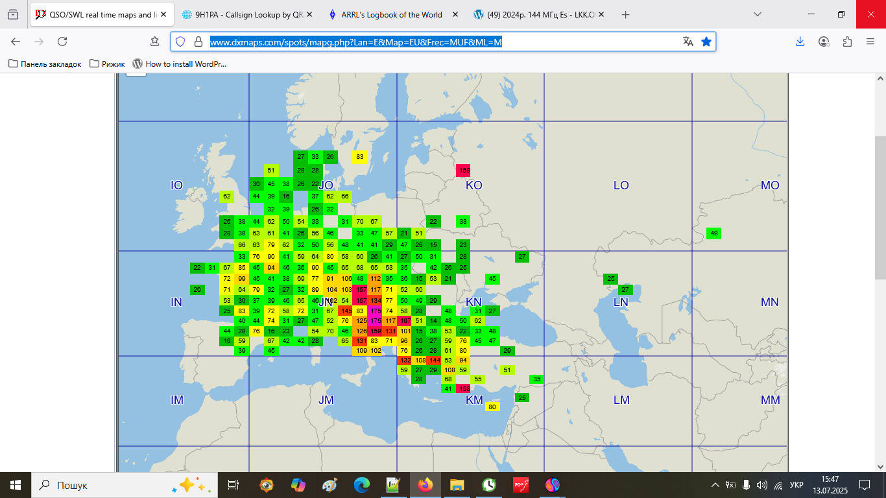Viewport: 886px width, 498px height.
Task: Click the red 158 cell near KO label
Action: point(463,171)
